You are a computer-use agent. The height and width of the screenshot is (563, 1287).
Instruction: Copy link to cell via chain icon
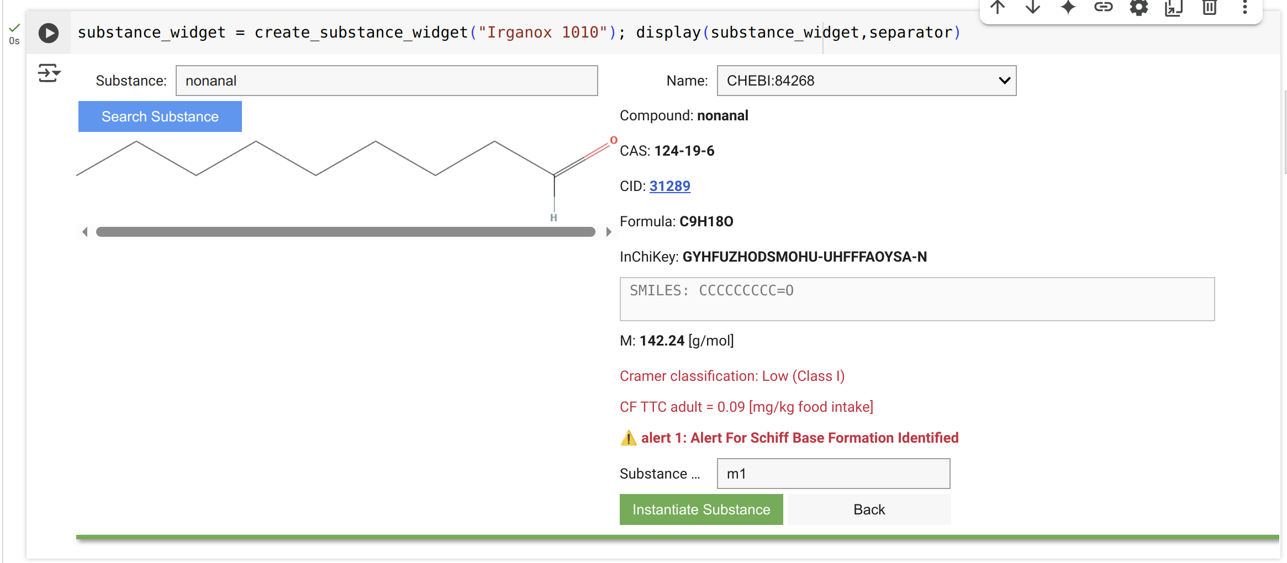tap(1104, 8)
